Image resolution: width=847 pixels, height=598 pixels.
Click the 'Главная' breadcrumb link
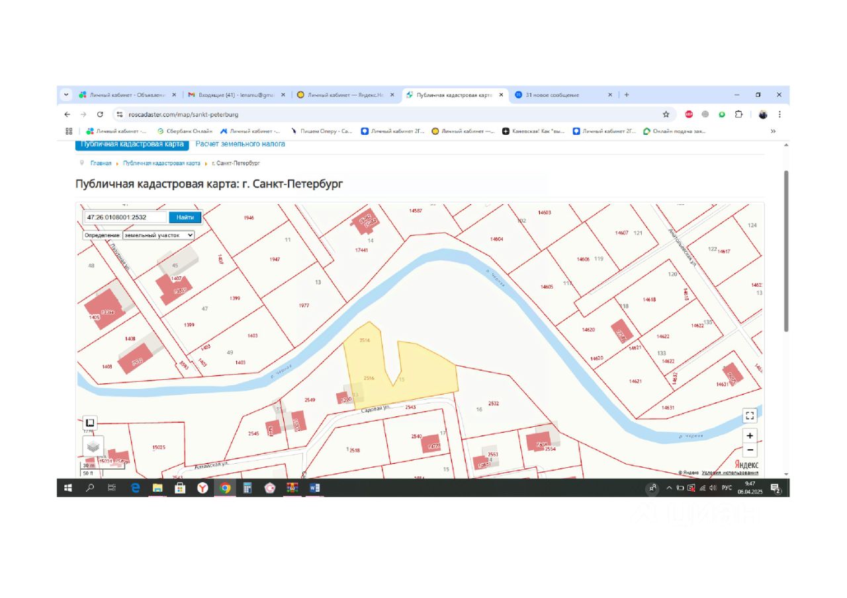tap(101, 163)
